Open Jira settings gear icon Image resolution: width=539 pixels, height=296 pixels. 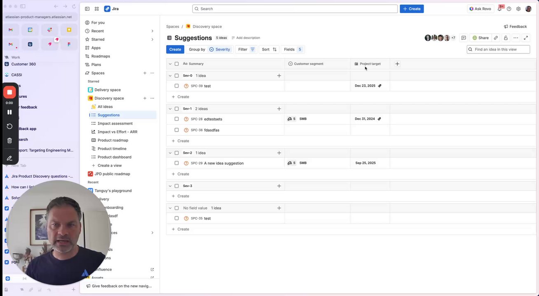tap(518, 9)
